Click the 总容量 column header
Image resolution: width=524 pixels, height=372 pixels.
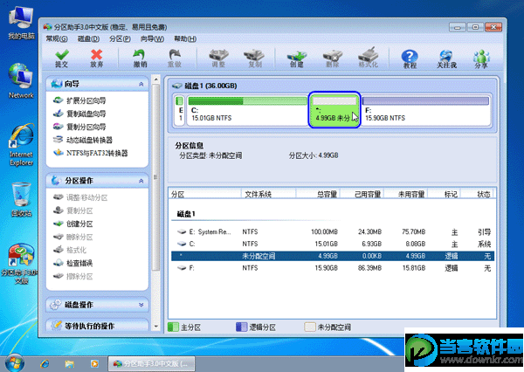pos(318,194)
